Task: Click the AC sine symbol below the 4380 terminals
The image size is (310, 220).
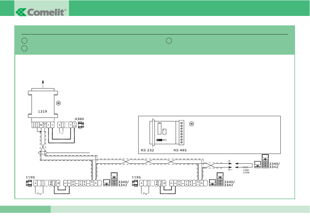Action: (61, 133)
